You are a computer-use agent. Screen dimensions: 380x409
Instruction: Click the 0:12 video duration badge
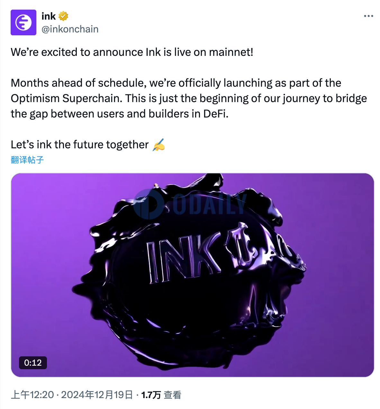pyautogui.click(x=33, y=363)
